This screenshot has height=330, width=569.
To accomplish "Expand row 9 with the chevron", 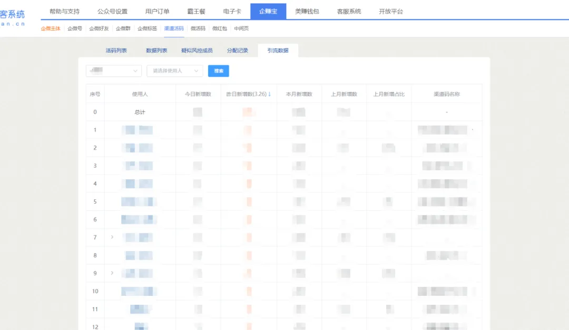I will point(112,273).
